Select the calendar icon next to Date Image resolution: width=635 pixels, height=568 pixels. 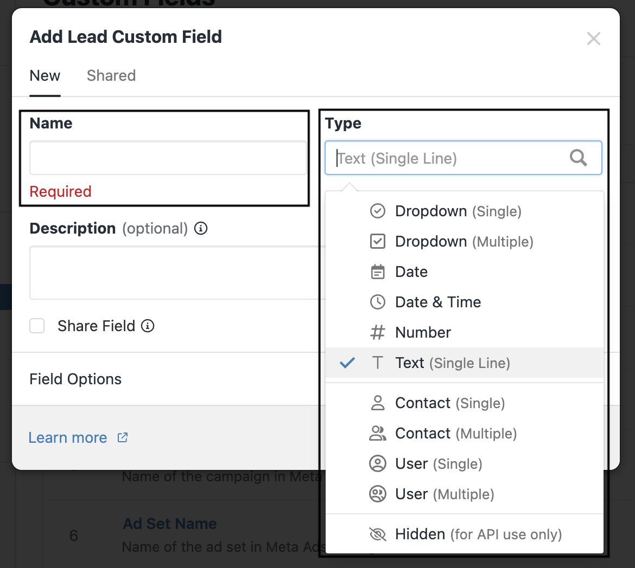click(x=378, y=272)
